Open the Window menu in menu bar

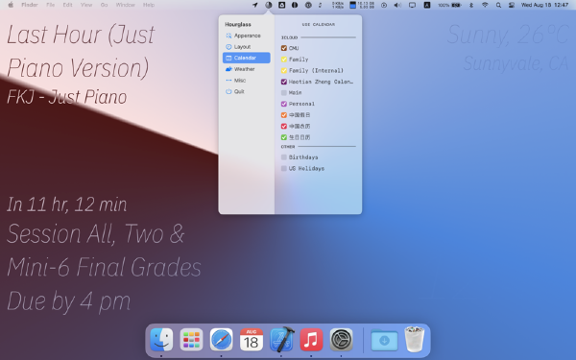coord(125,5)
